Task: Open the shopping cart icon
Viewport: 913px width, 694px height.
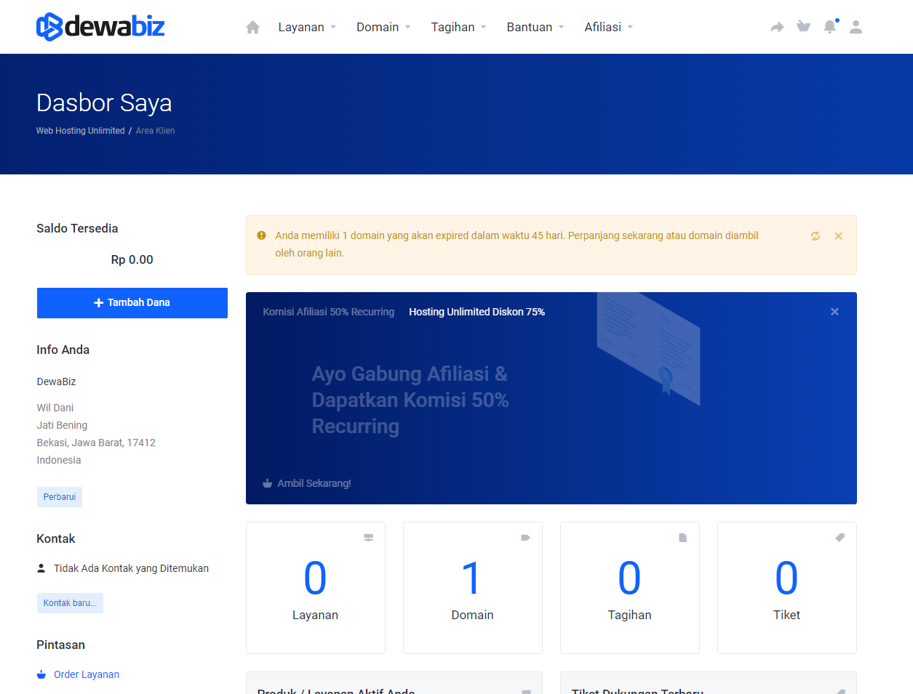Action: coord(803,26)
